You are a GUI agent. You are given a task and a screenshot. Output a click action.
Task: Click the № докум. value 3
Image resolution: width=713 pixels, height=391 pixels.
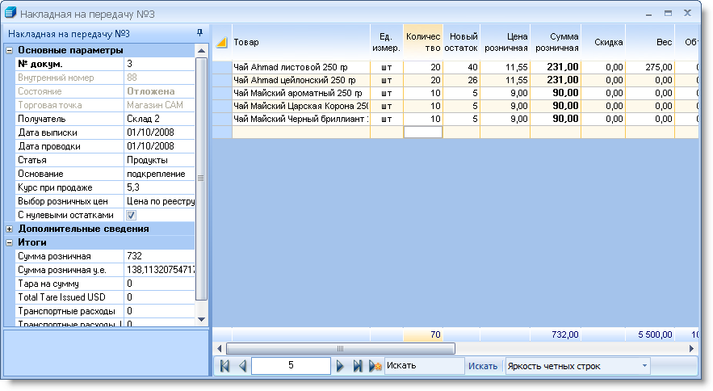(x=159, y=64)
